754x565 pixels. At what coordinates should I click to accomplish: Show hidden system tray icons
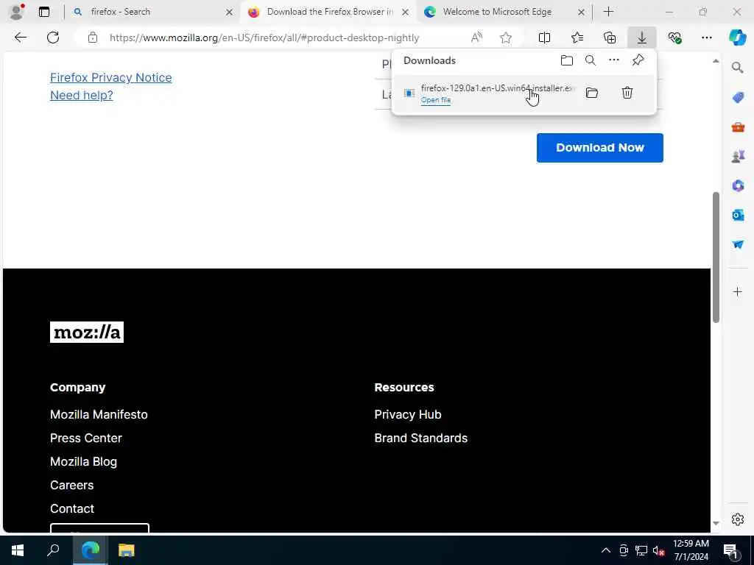tap(606, 550)
